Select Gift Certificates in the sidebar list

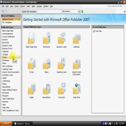coord(8,66)
